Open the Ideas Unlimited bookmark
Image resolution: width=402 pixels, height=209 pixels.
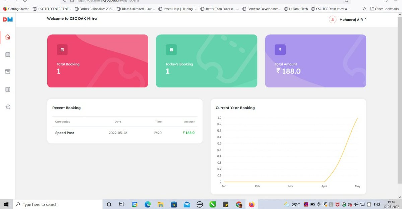[x=136, y=9]
